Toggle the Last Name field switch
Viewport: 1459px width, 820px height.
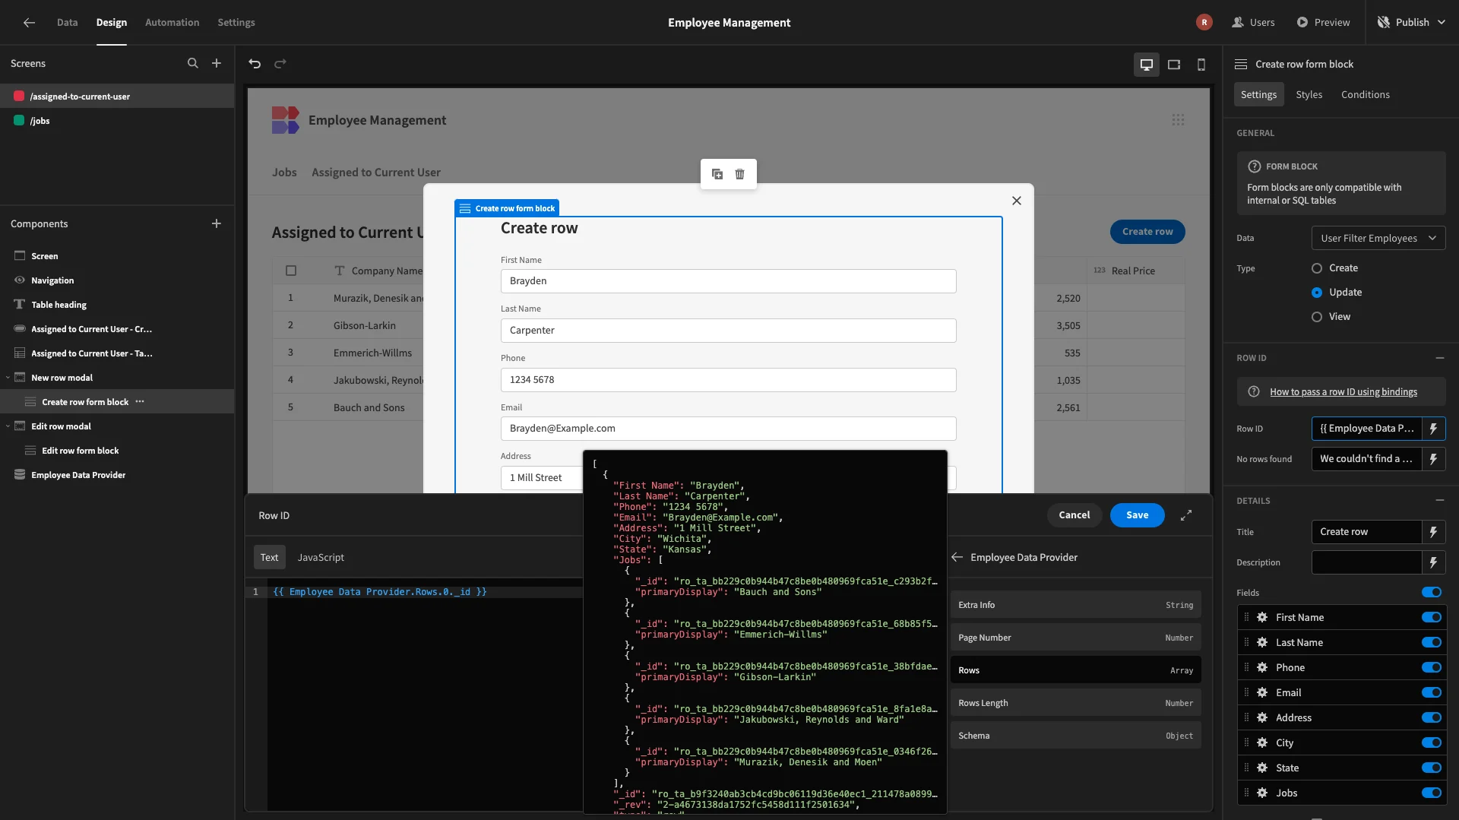click(x=1432, y=643)
